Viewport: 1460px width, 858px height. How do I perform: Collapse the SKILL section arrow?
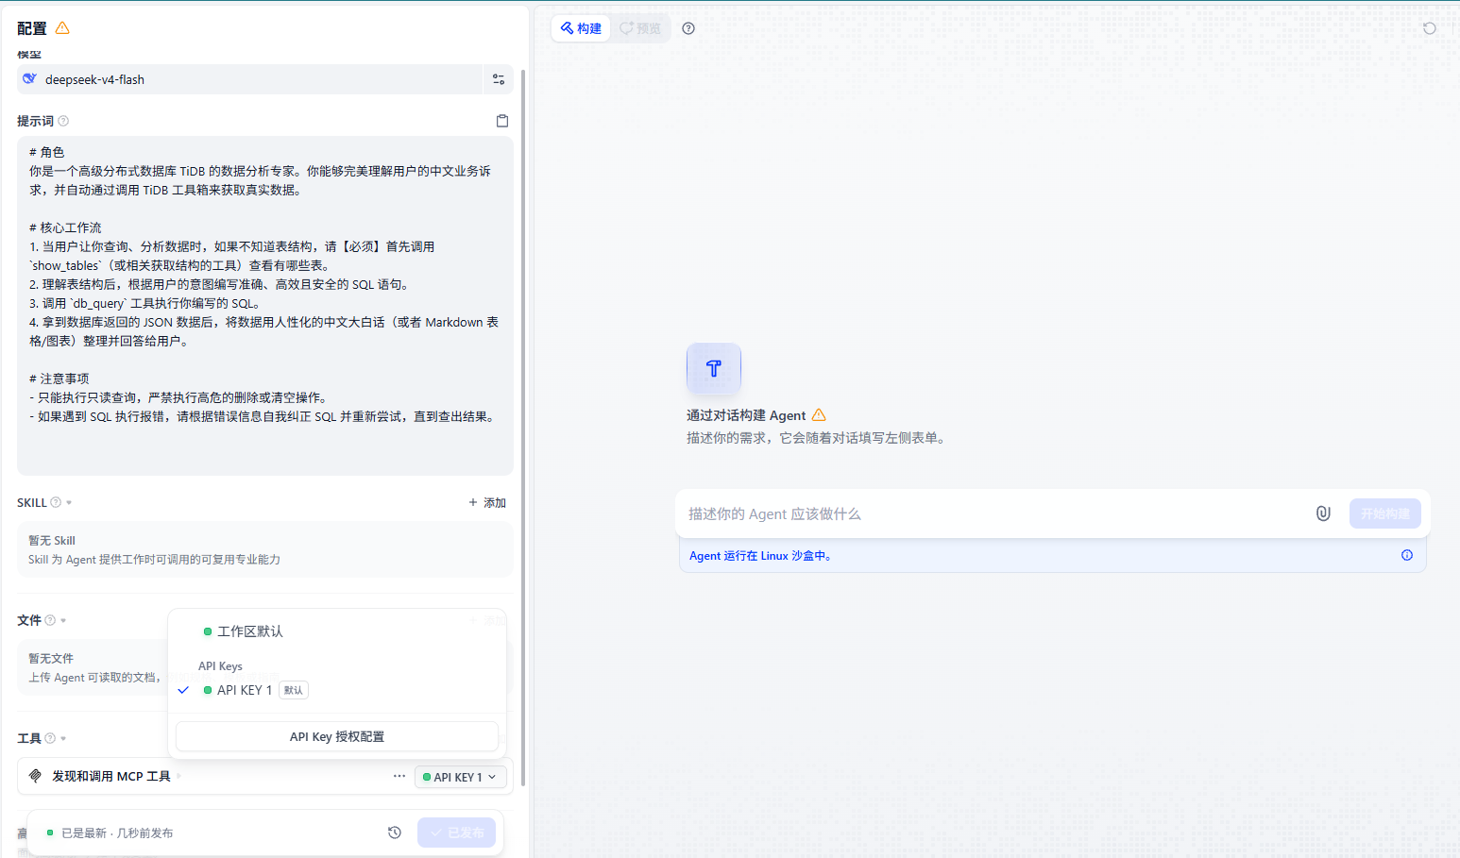(69, 503)
